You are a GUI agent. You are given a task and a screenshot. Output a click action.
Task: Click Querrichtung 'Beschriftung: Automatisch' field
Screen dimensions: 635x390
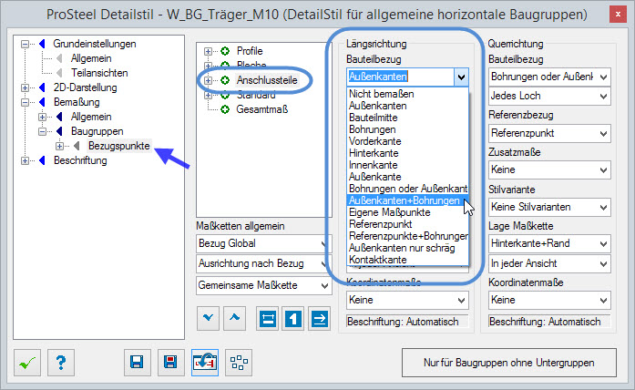[549, 322]
